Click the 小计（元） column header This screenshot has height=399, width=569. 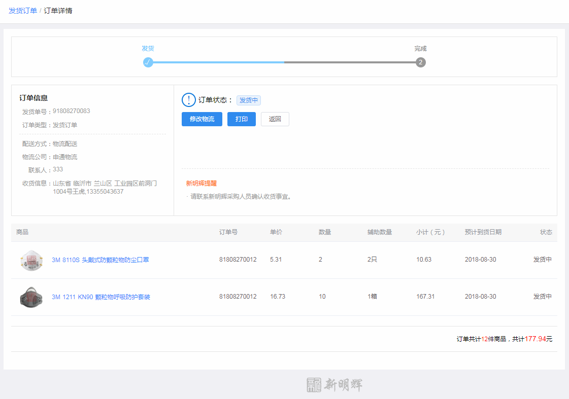[x=430, y=232]
